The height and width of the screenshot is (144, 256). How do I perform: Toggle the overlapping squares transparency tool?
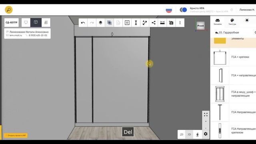[109, 23]
